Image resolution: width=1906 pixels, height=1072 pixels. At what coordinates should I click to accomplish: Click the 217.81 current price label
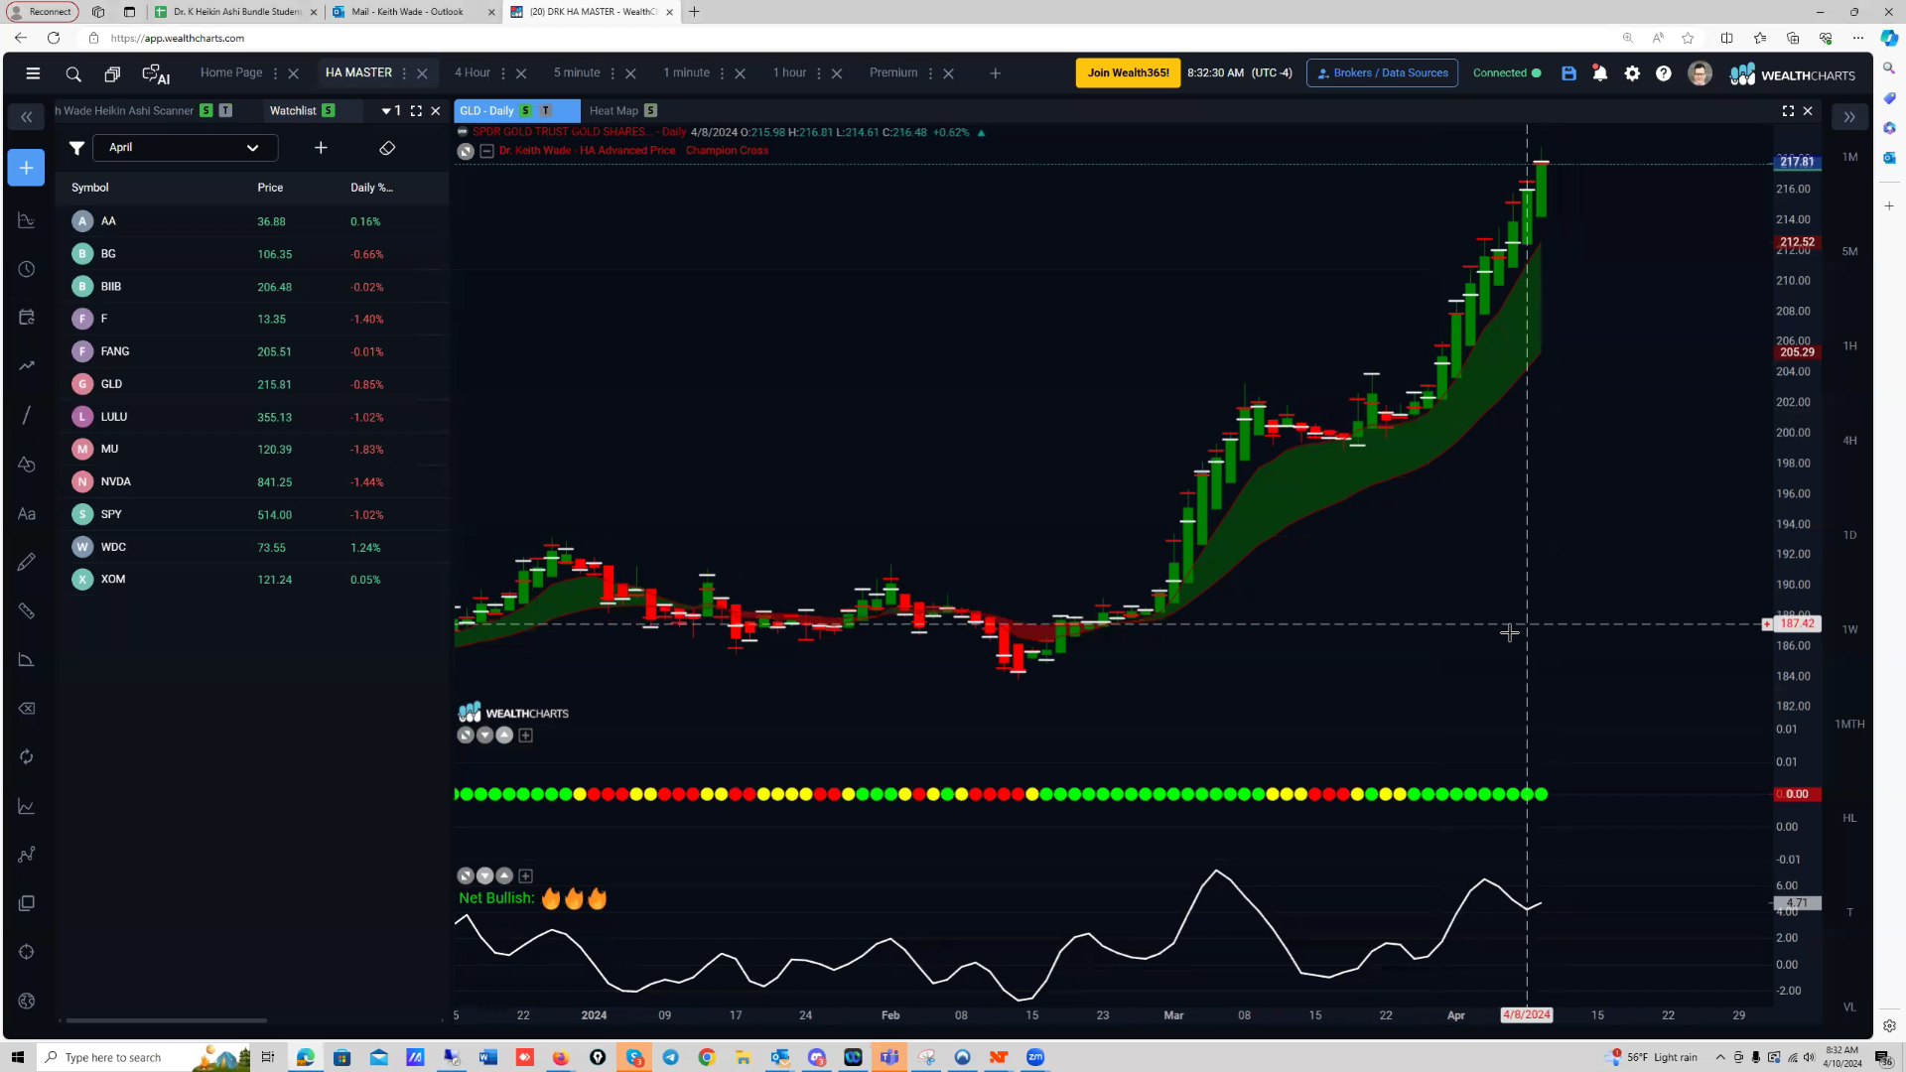click(x=1797, y=161)
